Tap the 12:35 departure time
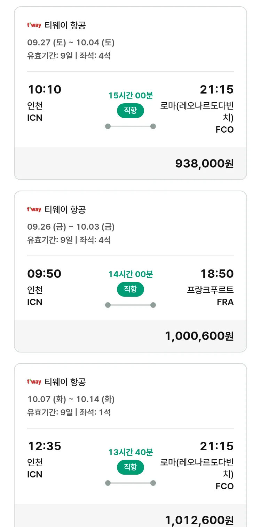 45,446
